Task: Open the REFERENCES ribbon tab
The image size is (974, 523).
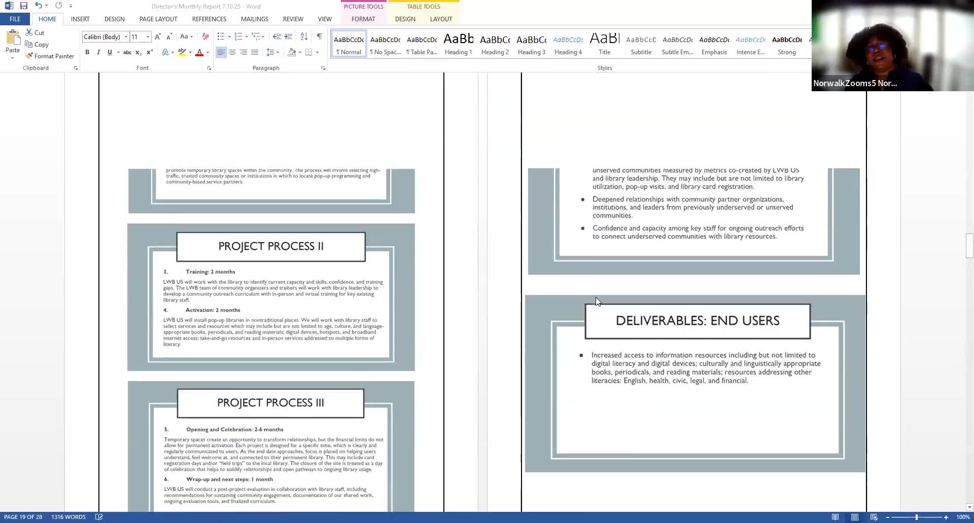Action: click(209, 19)
